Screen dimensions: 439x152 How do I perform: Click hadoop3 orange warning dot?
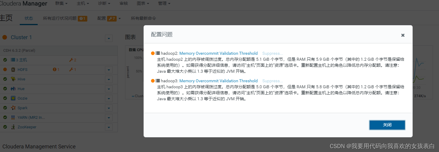click(153, 81)
